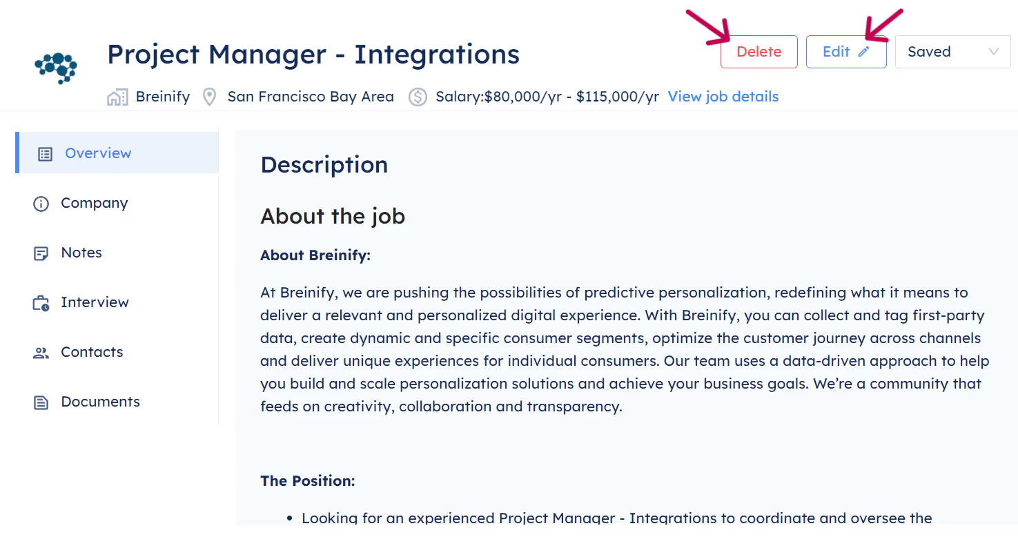Click the location pin icon near San Francisco
The width and height of the screenshot is (1018, 537).
[209, 97]
